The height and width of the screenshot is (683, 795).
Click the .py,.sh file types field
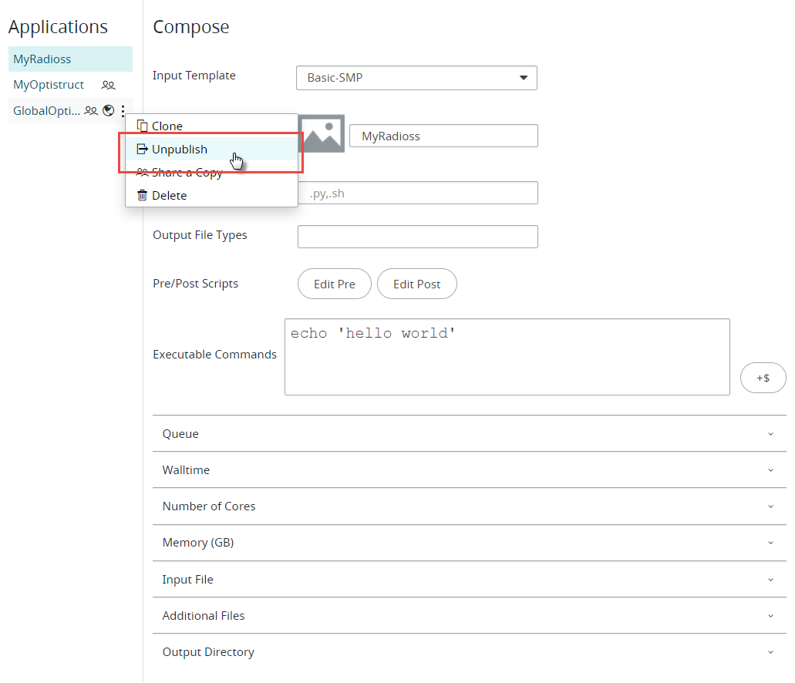[x=418, y=193]
